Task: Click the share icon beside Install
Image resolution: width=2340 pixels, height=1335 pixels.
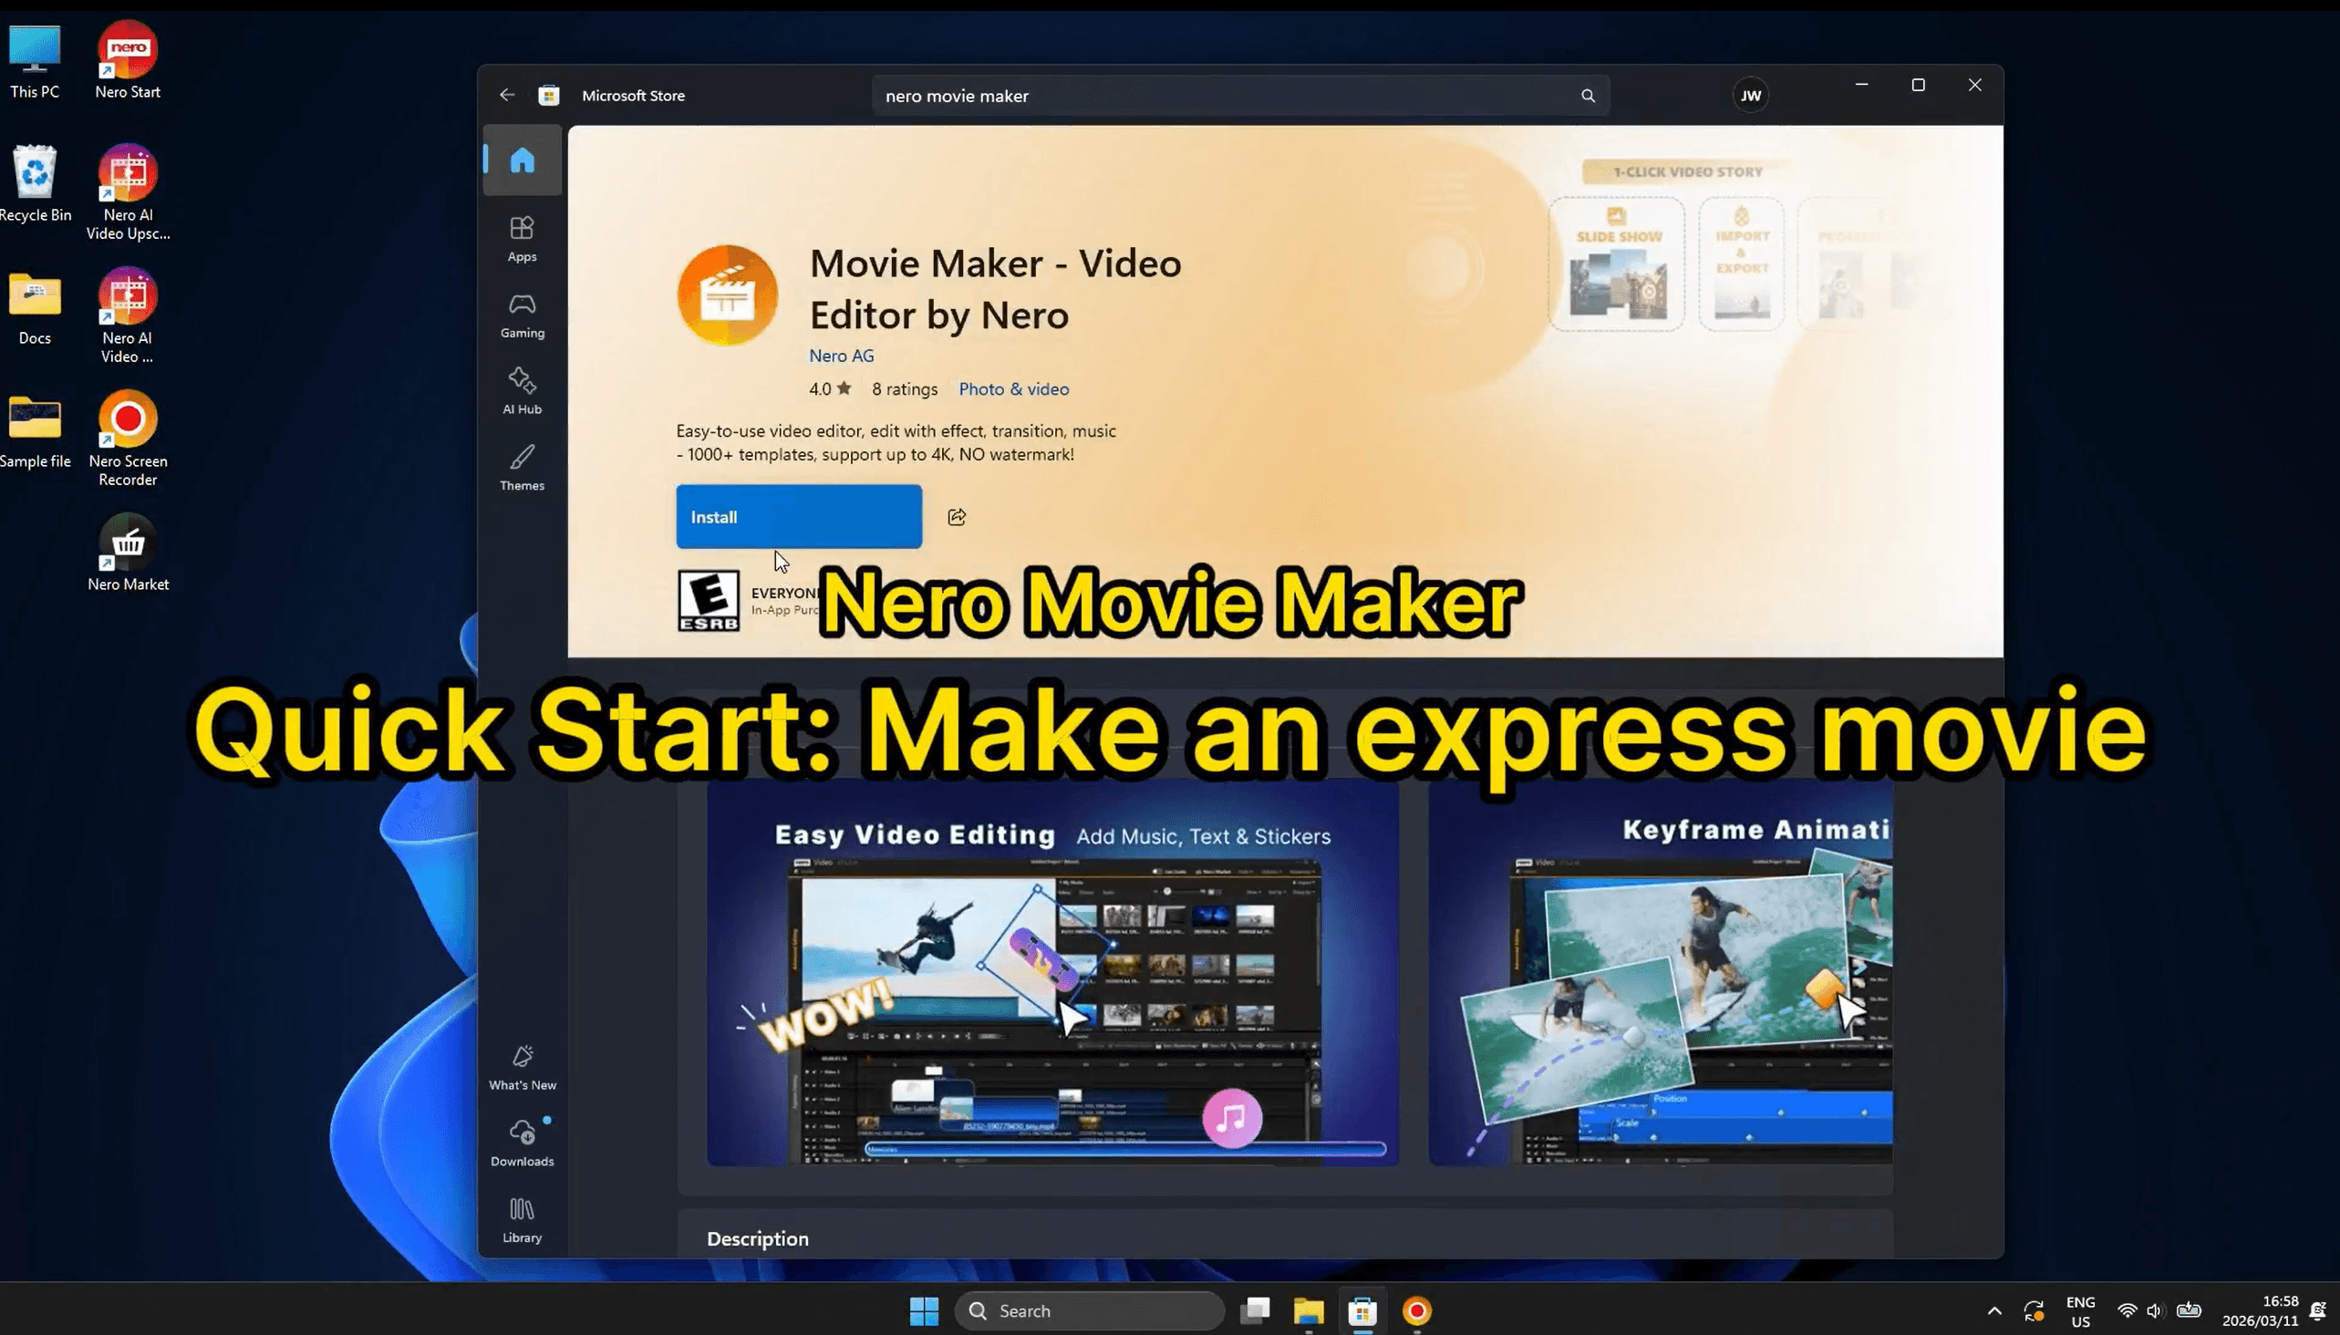Action: [957, 517]
